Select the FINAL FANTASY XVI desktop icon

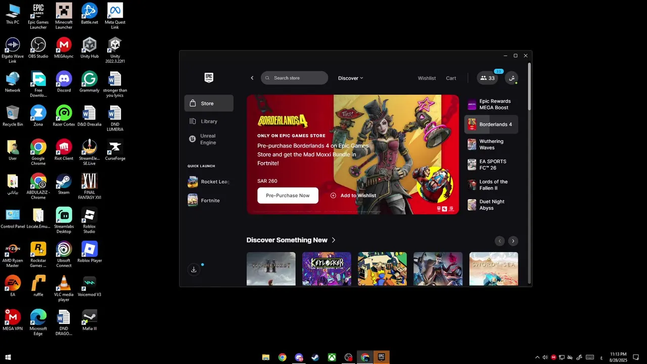[x=89, y=186]
